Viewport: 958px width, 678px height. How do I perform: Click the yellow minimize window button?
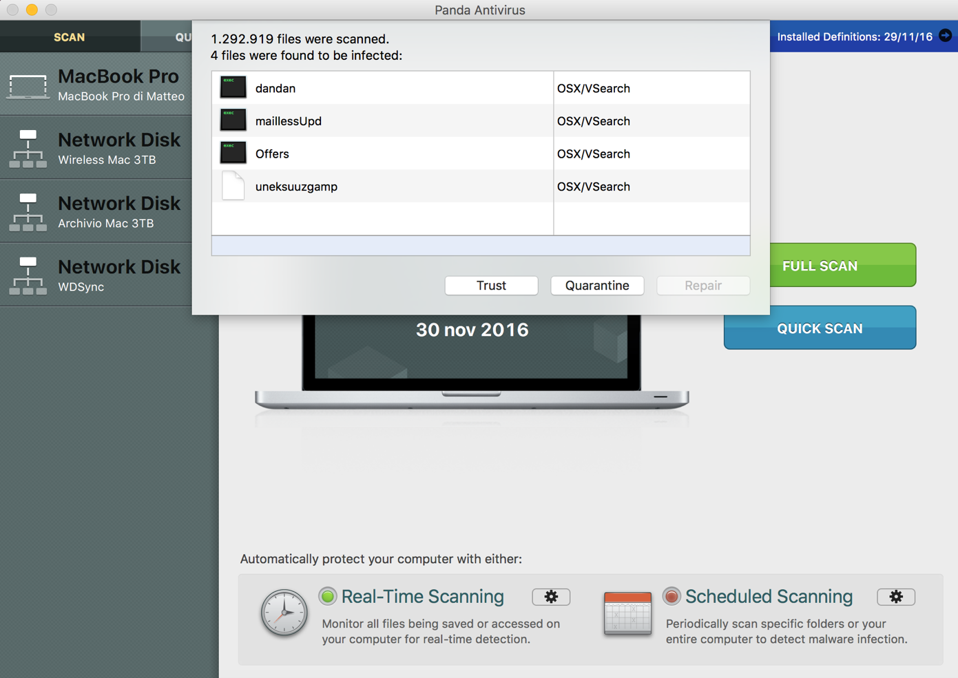coord(32,10)
